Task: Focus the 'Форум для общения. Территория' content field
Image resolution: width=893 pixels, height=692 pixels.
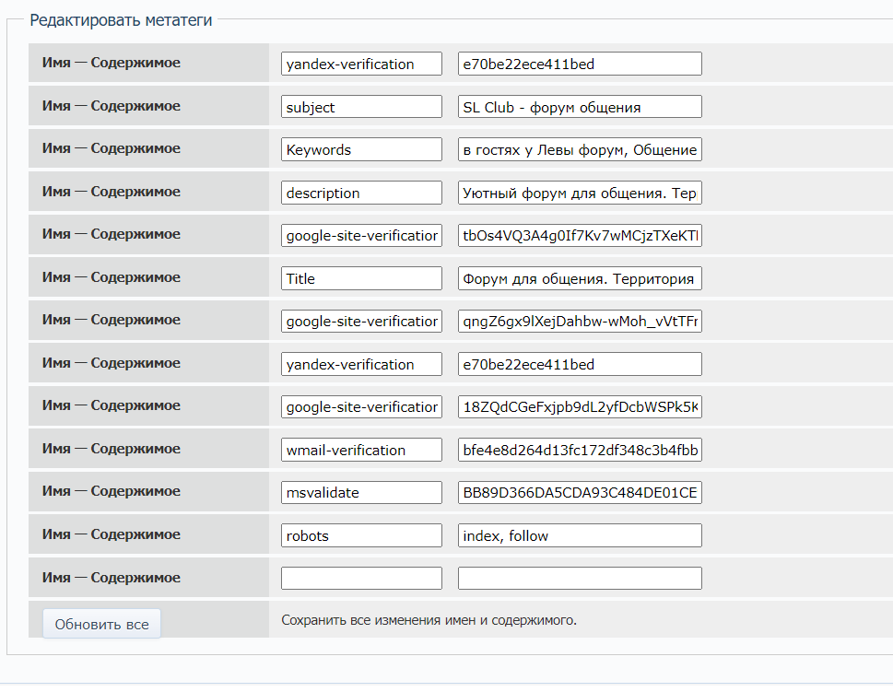Action: [580, 278]
